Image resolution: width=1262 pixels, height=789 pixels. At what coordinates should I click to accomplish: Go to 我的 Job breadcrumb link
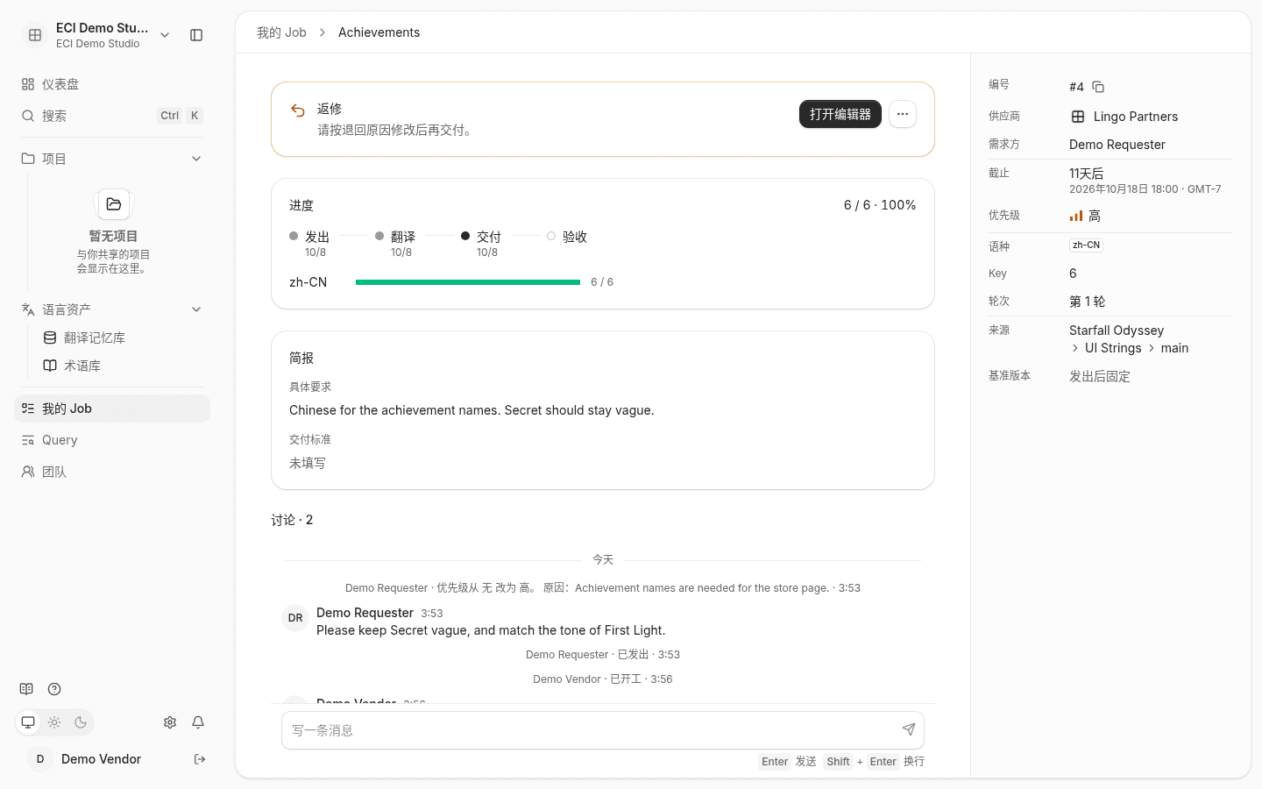coord(281,32)
